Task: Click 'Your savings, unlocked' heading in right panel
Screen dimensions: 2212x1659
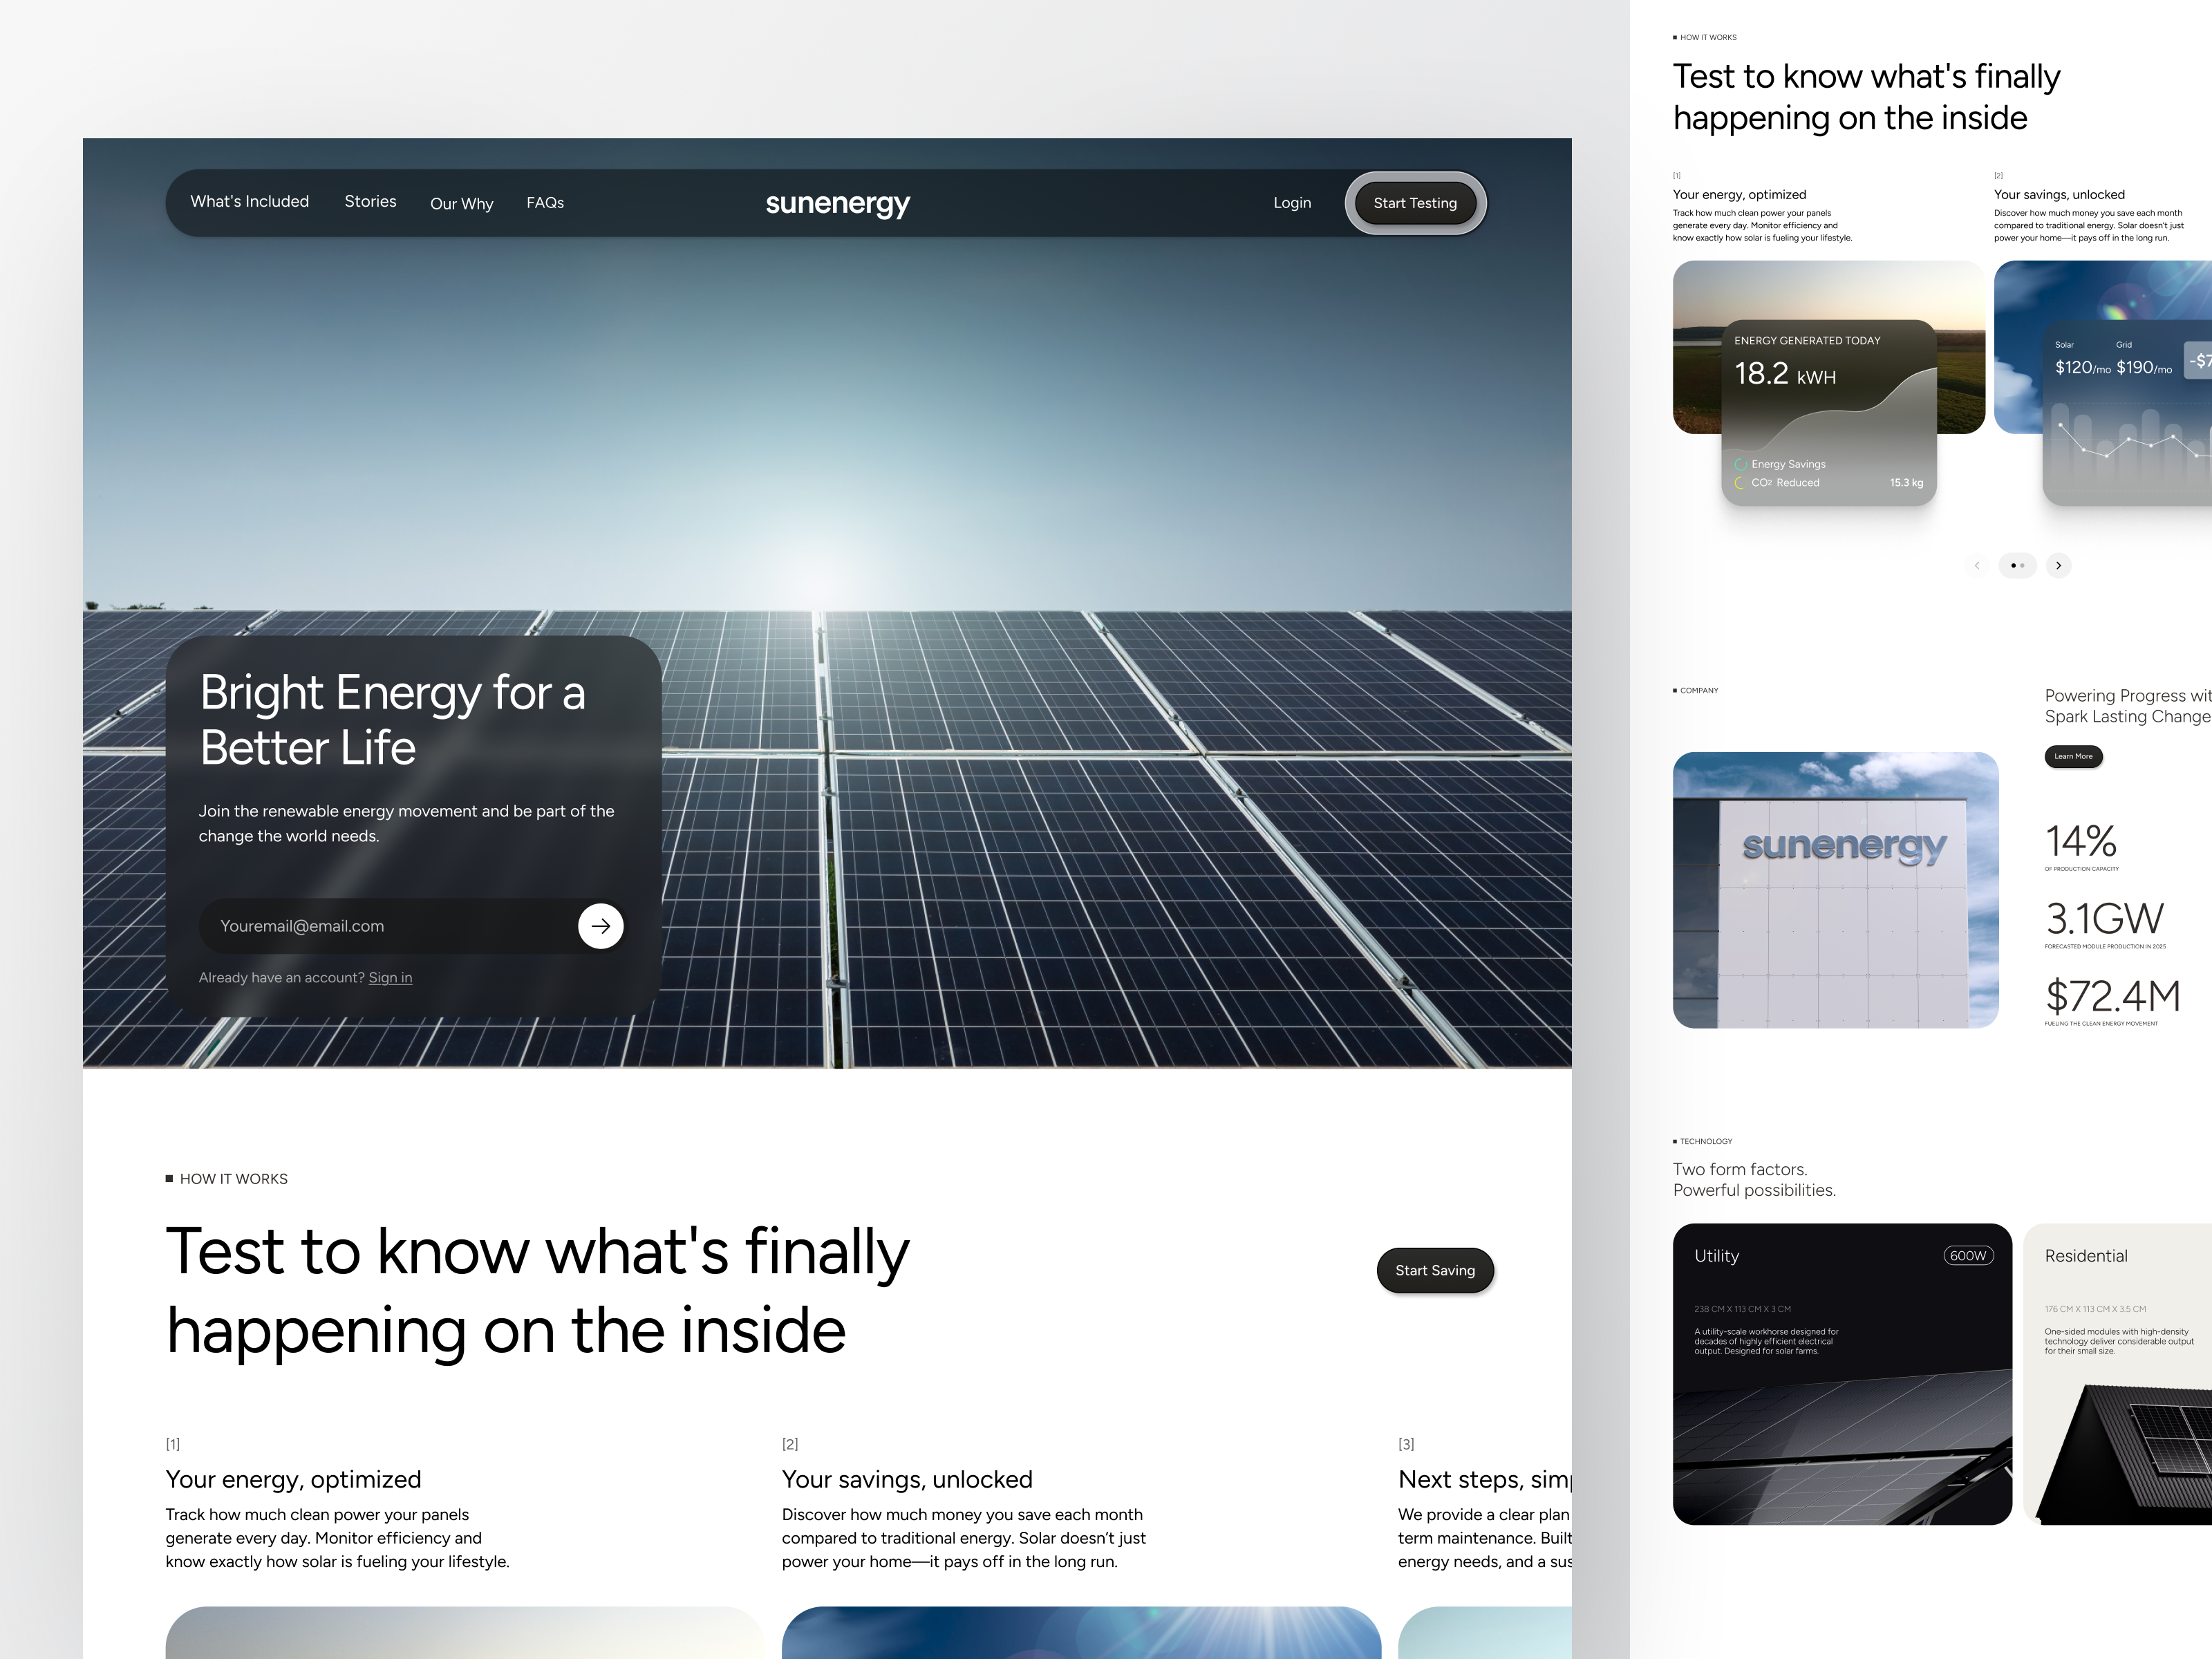Action: pos(2059,195)
